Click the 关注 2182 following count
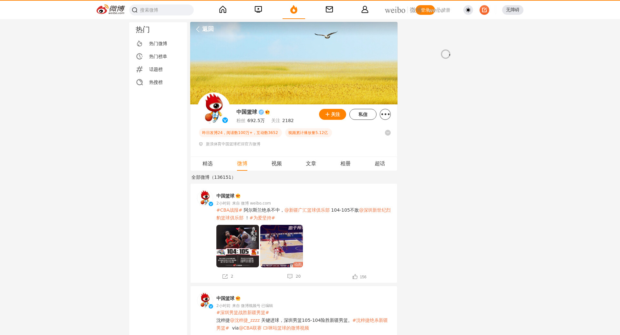This screenshot has width=620, height=335. 283,120
